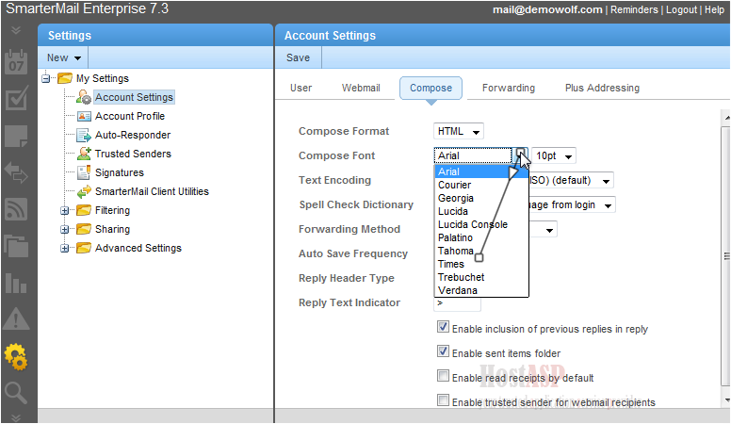Select Account Profile in settings tree
Screen dimensions: 731x424
pos(130,116)
